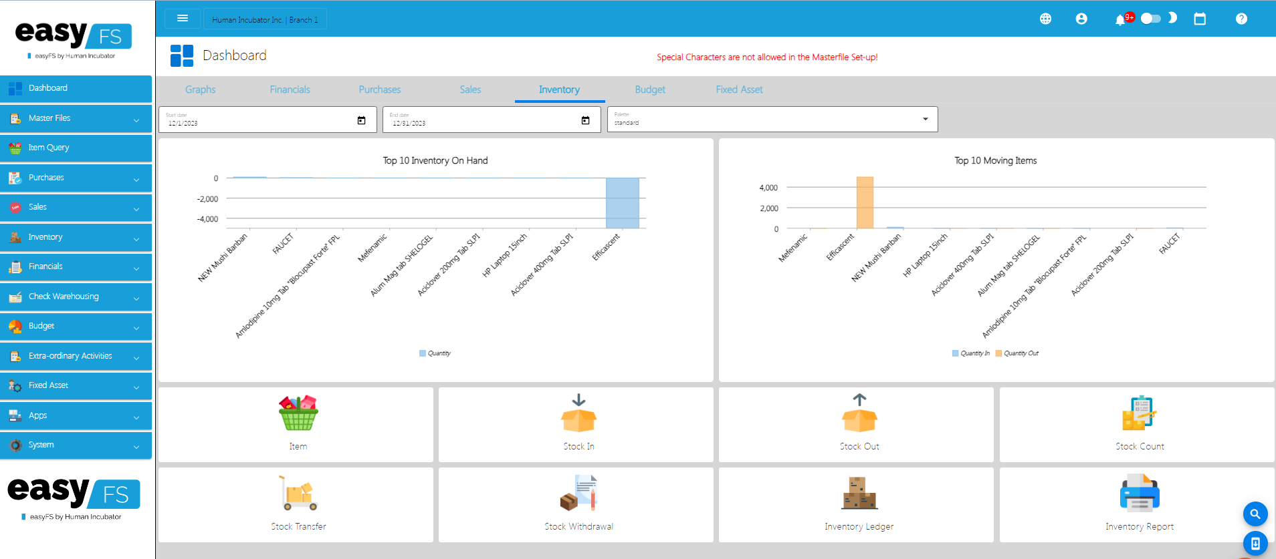Click the Stock Count clipboard icon
The image size is (1276, 559).
1139,413
